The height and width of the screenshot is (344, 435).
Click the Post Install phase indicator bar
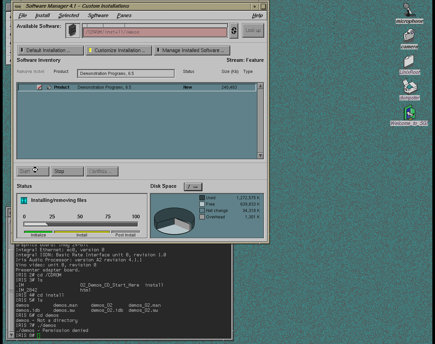[125, 232]
